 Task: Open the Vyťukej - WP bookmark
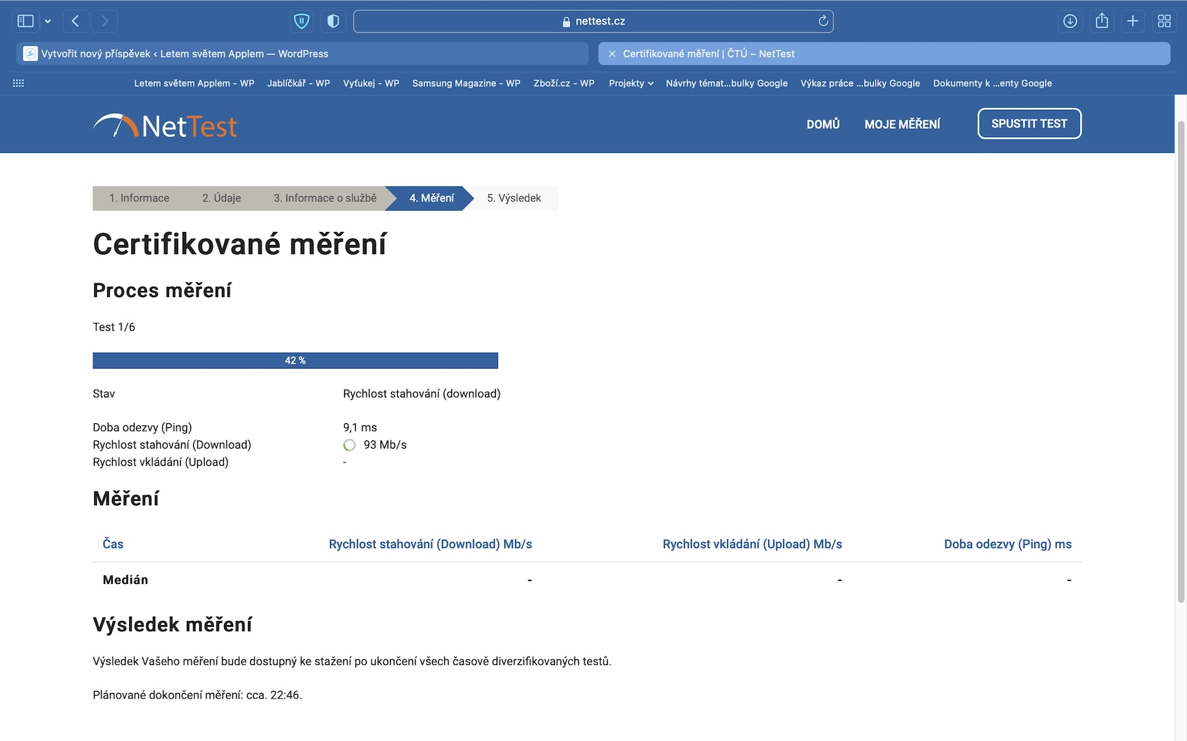pos(371,83)
